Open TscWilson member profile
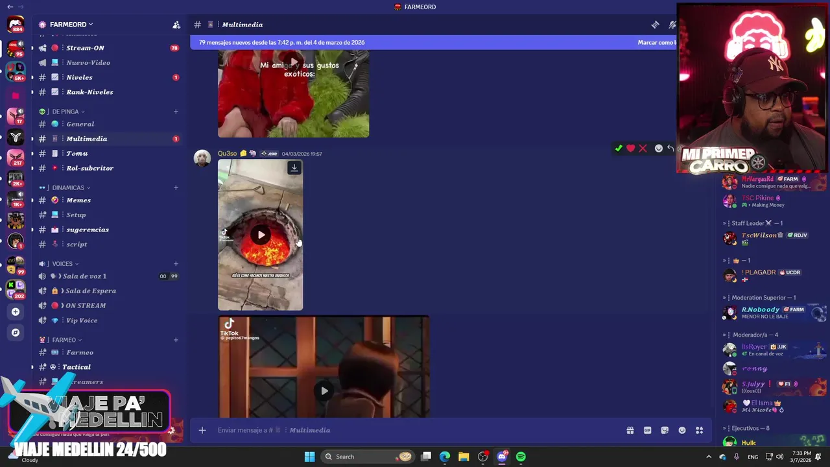The height and width of the screenshot is (467, 830). pos(774,237)
